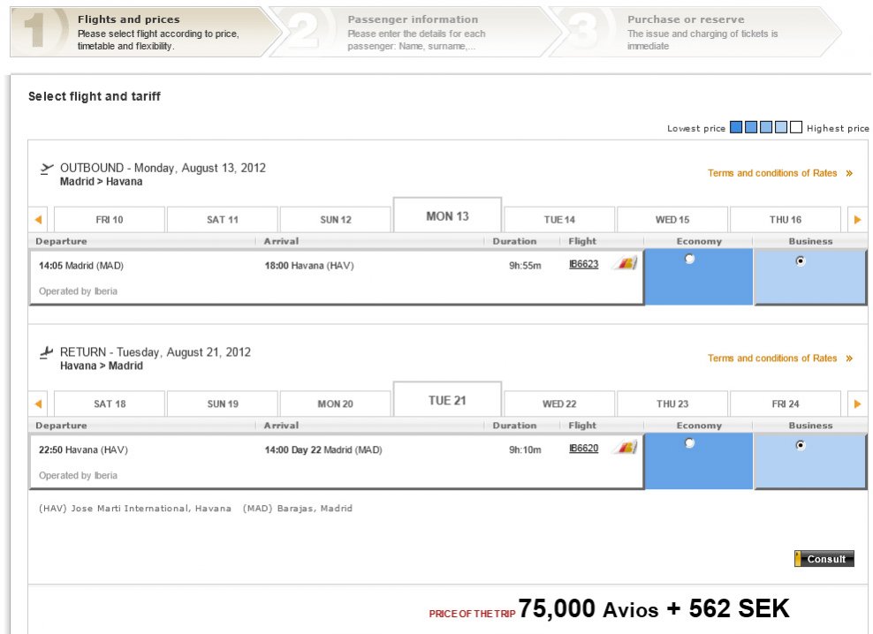This screenshot has height=634, width=873.
Task: Click Iberia logo beside flight IB6623
Action: [x=625, y=264]
